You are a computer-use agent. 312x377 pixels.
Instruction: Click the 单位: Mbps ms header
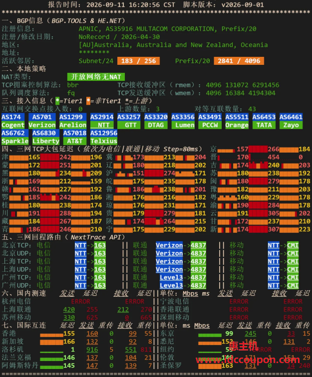click(x=185, y=293)
